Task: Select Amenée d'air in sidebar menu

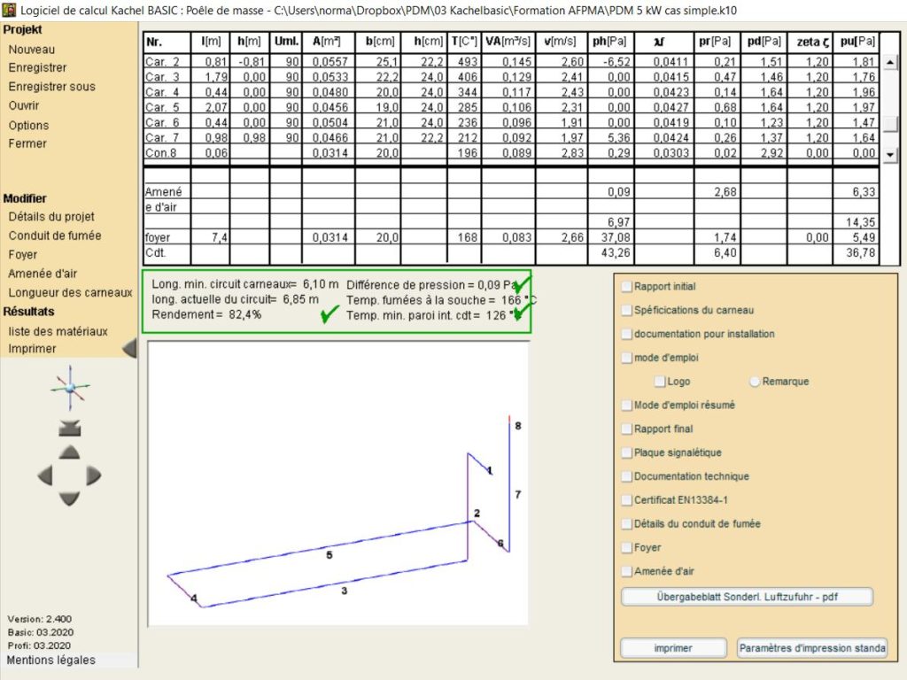Action: point(43,274)
